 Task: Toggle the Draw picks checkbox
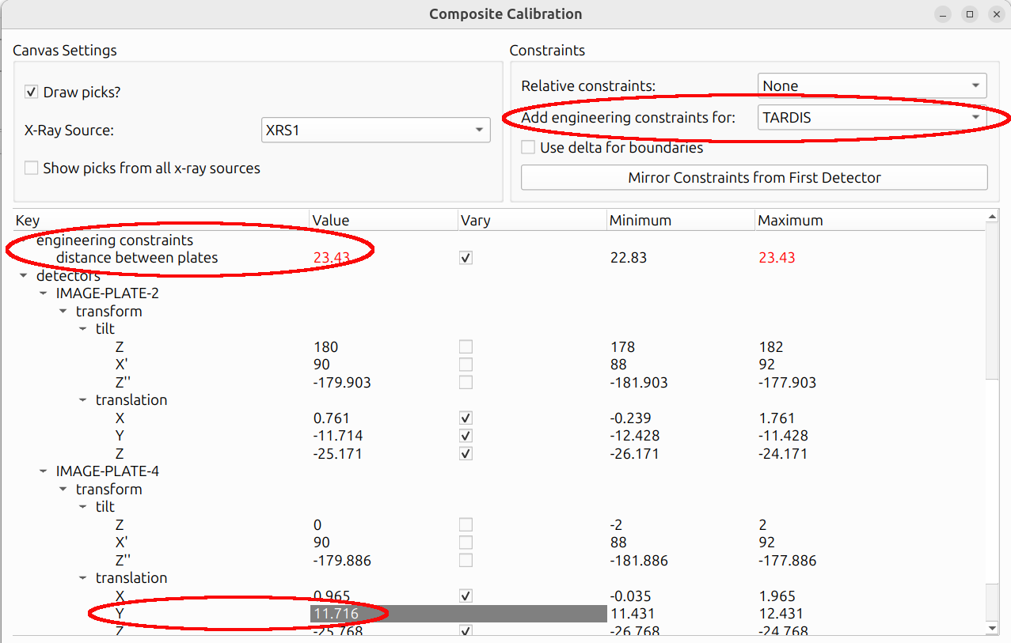[32, 93]
